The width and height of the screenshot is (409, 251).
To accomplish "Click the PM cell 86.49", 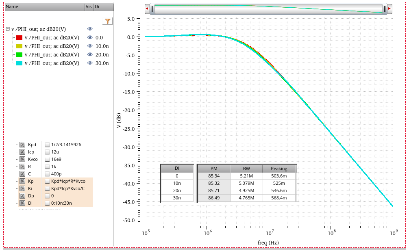I will 214,198.
